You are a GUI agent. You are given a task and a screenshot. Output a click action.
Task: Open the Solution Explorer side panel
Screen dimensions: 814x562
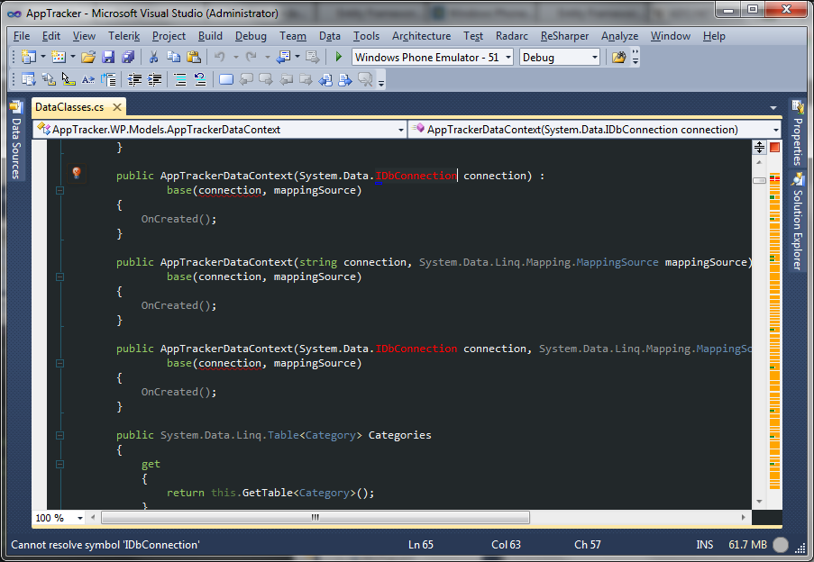(x=798, y=222)
